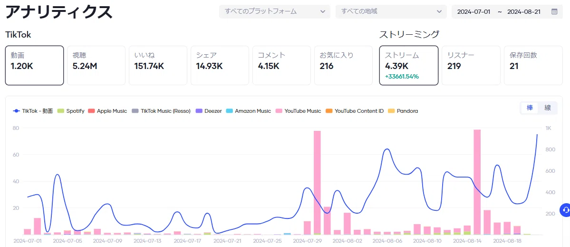Toggle the TikTok Music (Resso) legend entry
Image resolution: width=570 pixels, height=247 pixels.
tap(161, 111)
